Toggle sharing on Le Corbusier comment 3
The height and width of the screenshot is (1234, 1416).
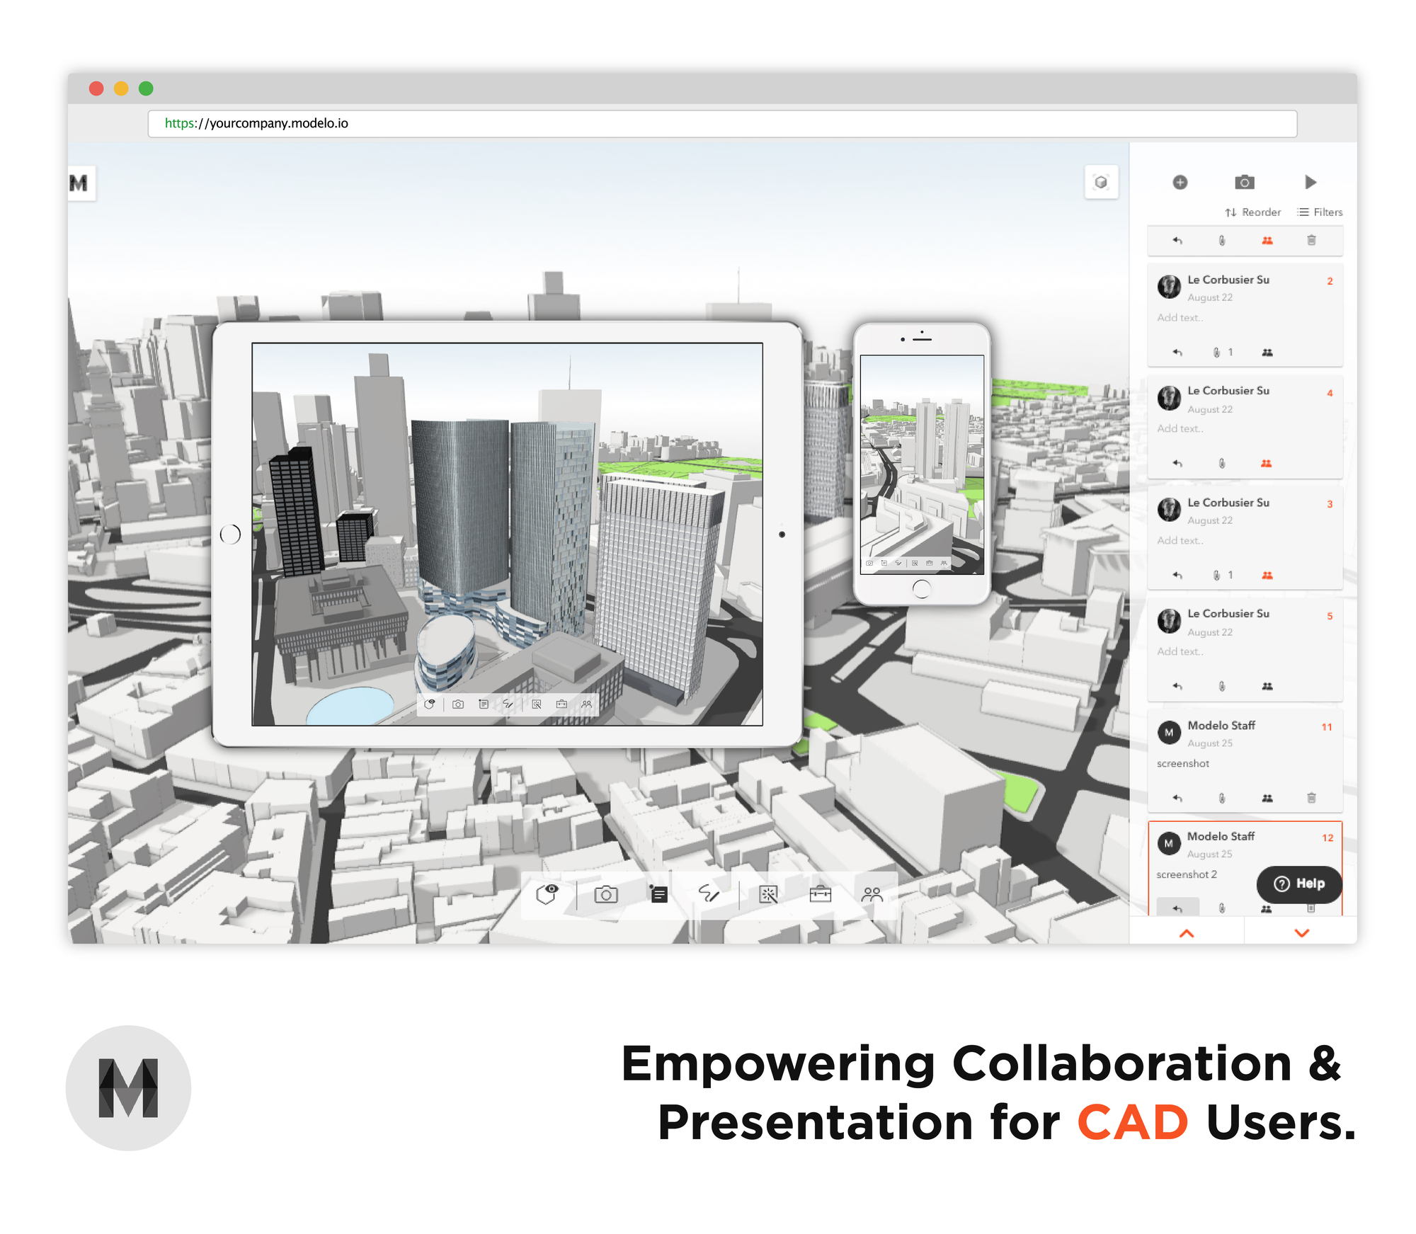pos(1267,576)
